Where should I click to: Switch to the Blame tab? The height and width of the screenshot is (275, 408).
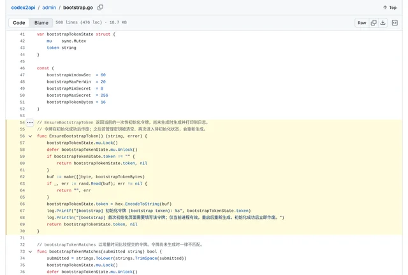41,23
